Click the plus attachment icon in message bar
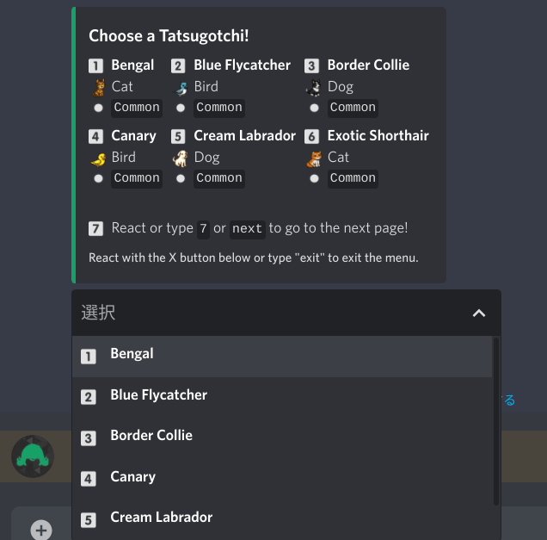This screenshot has height=540, width=547. [41, 531]
